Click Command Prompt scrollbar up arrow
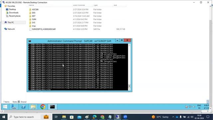Screen dimensions: 213x120 [129, 45]
